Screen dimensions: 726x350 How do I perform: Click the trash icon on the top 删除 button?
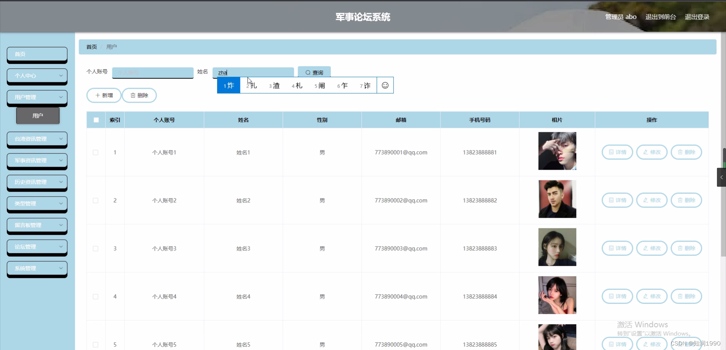133,95
